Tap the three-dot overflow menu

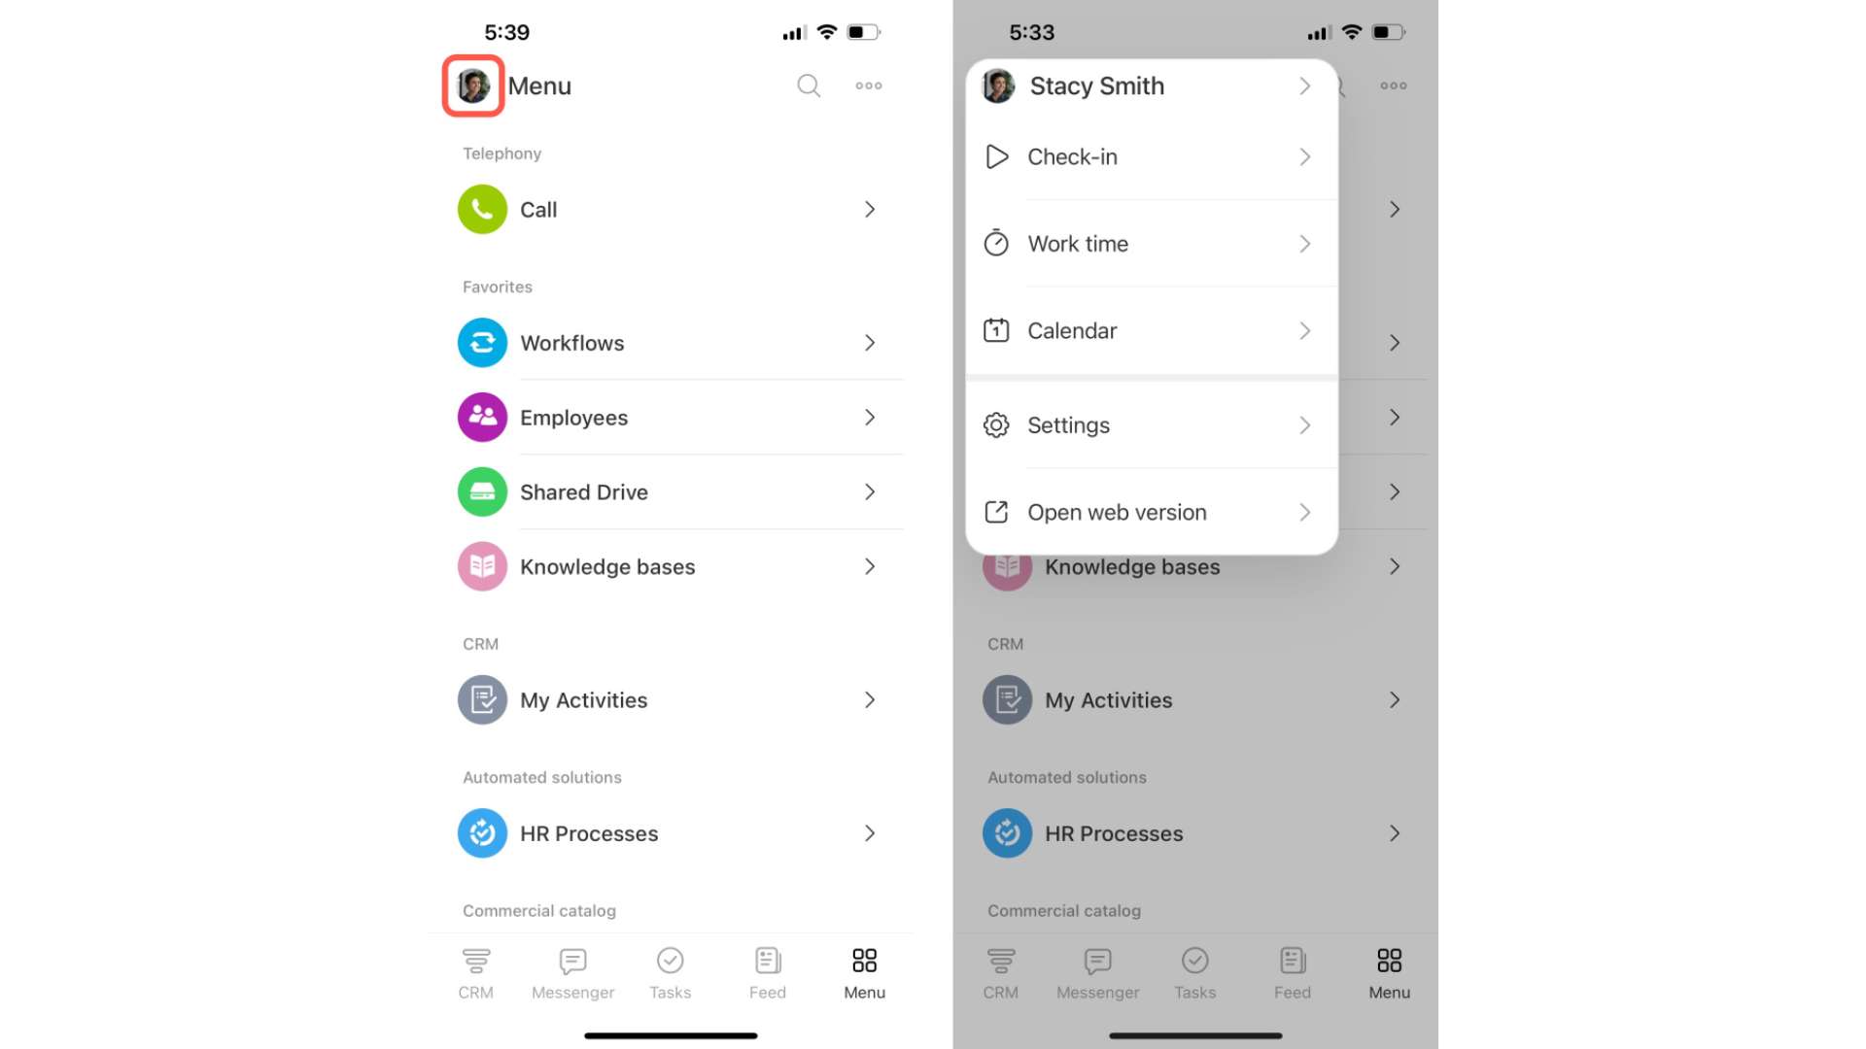pyautogui.click(x=869, y=85)
